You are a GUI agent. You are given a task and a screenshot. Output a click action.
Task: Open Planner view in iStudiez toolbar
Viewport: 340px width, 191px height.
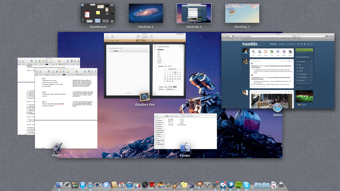[151, 37]
